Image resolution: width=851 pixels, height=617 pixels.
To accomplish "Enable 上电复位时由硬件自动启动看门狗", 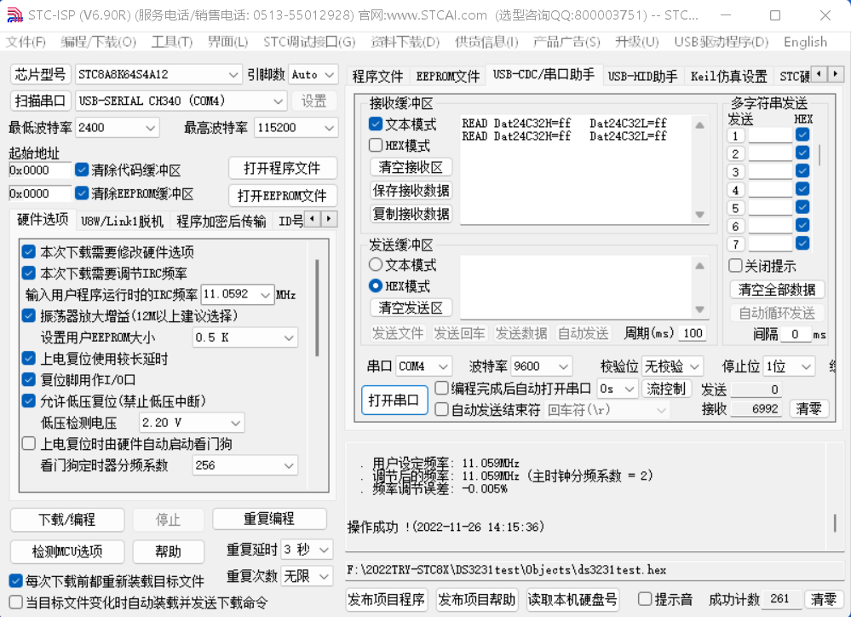I will [29, 444].
